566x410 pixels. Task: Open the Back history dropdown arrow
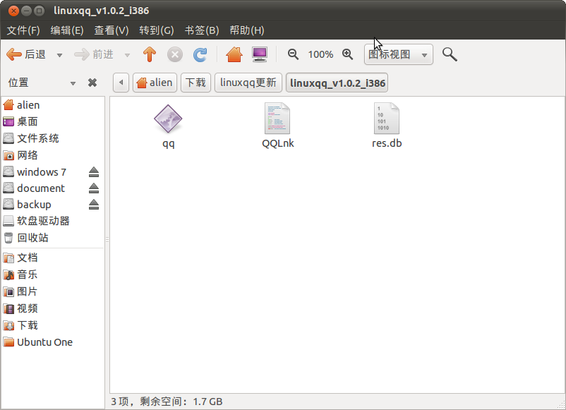coord(59,55)
